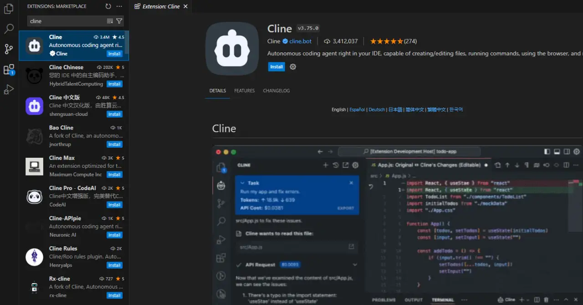Open Views and More Actions ellipsis menu

(x=119, y=6)
